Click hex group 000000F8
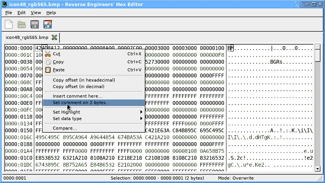 (212, 55)
